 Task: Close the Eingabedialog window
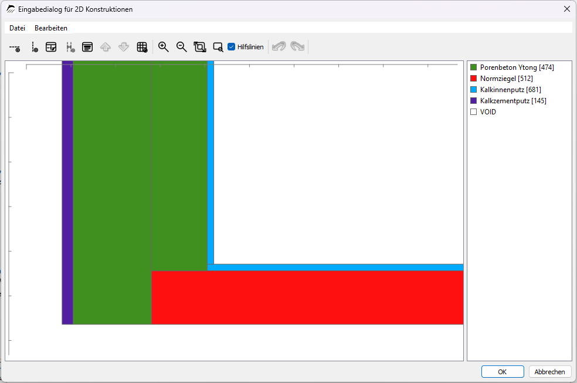(x=566, y=9)
